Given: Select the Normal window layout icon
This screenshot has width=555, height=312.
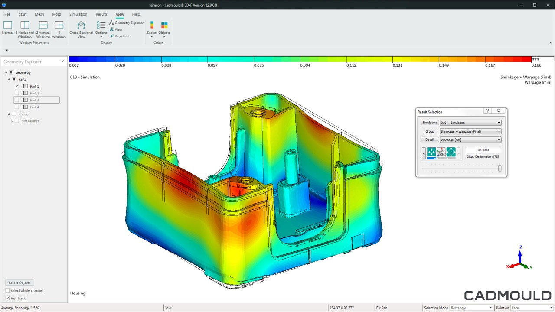Looking at the screenshot, I should pos(8,25).
